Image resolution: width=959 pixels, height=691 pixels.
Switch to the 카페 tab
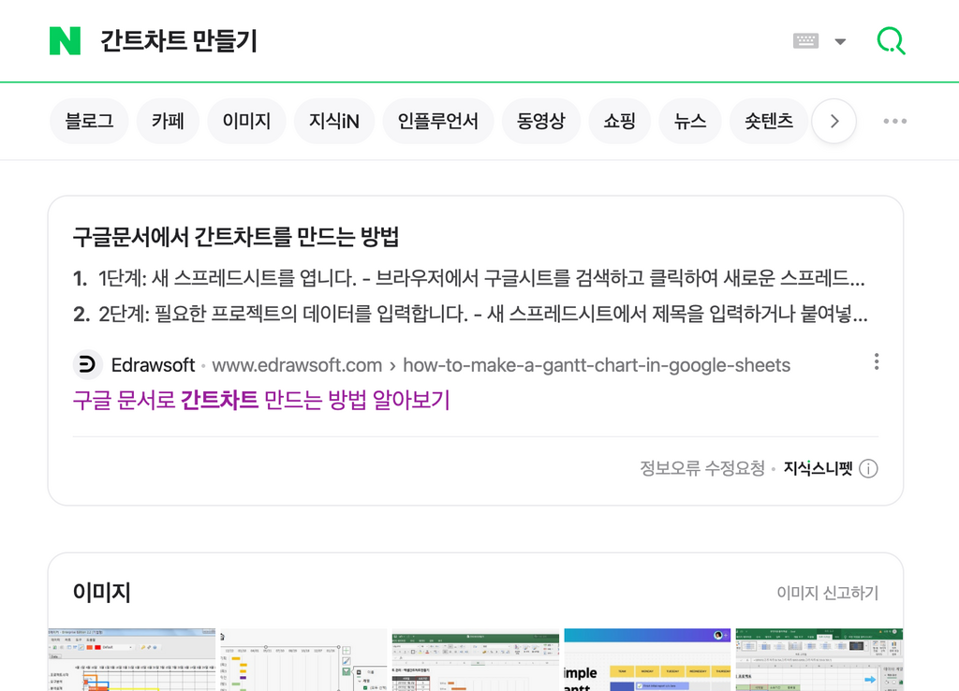tap(169, 121)
